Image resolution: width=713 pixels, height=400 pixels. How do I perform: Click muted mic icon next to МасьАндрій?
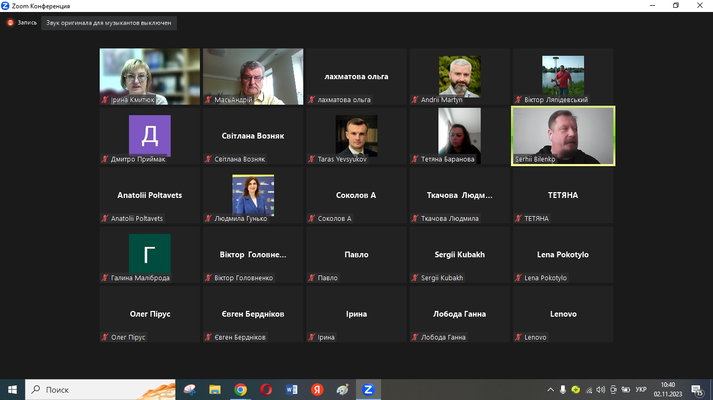208,100
